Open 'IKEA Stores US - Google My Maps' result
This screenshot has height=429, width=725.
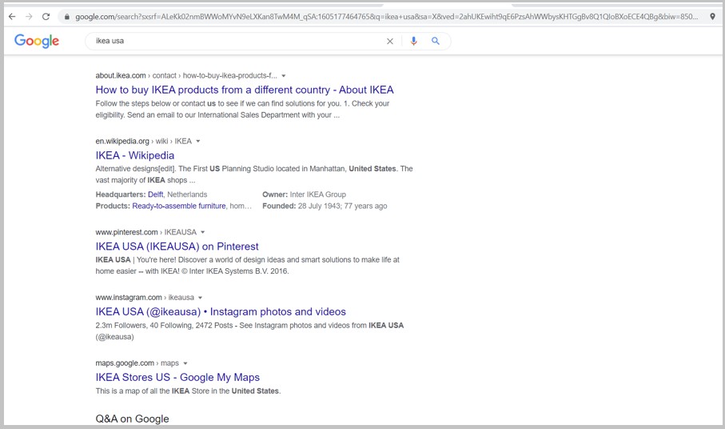[177, 377]
